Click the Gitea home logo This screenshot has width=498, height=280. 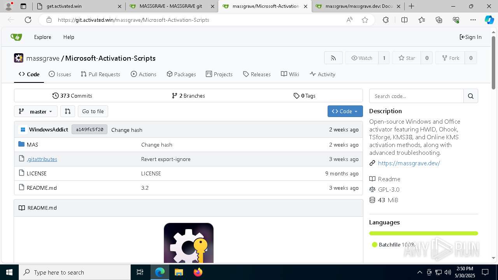coord(16,37)
